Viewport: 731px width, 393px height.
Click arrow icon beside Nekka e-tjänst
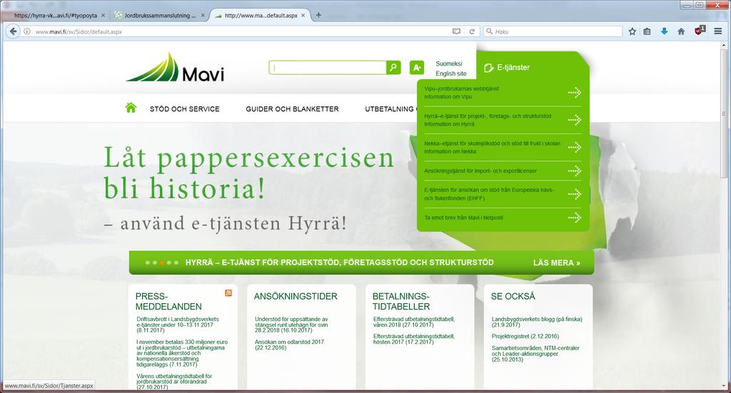tap(575, 148)
